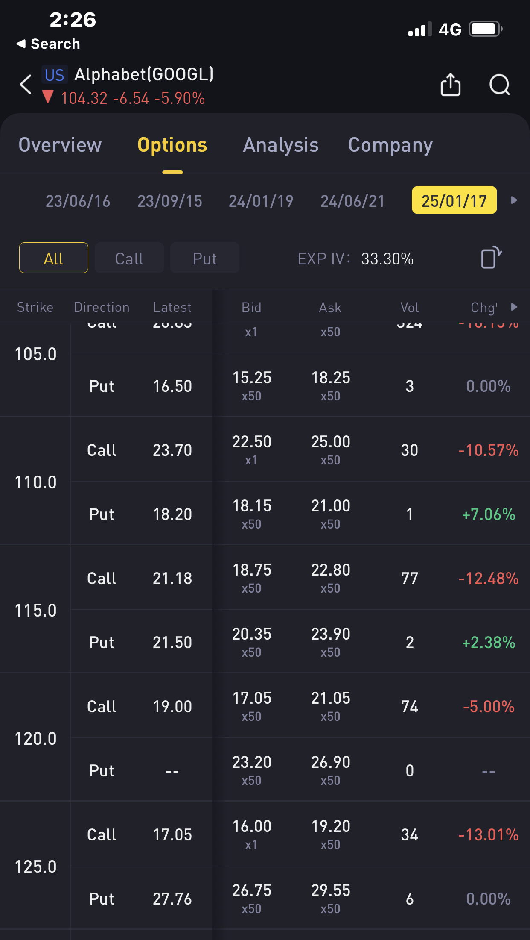Tap the share icon in header
The width and height of the screenshot is (530, 940).
[450, 85]
